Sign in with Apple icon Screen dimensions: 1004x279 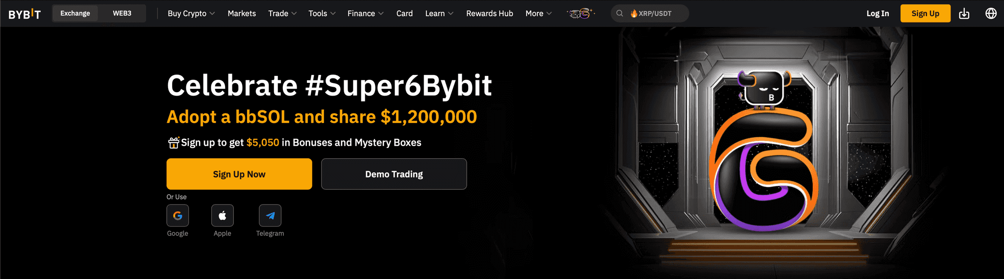pyautogui.click(x=222, y=215)
